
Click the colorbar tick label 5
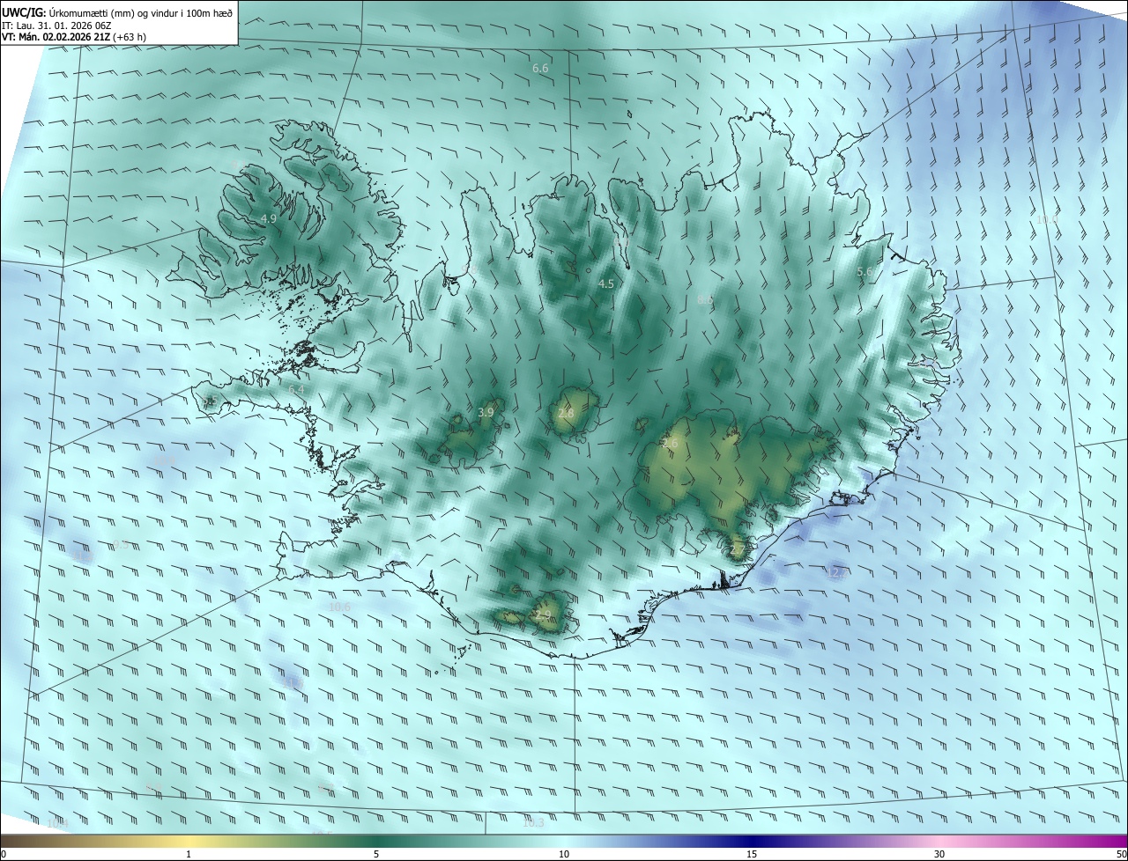[376, 854]
